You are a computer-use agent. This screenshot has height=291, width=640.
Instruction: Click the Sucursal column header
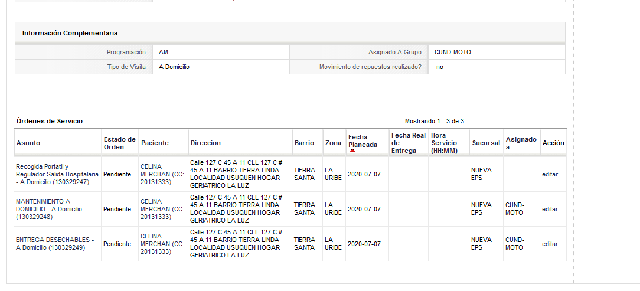click(486, 143)
